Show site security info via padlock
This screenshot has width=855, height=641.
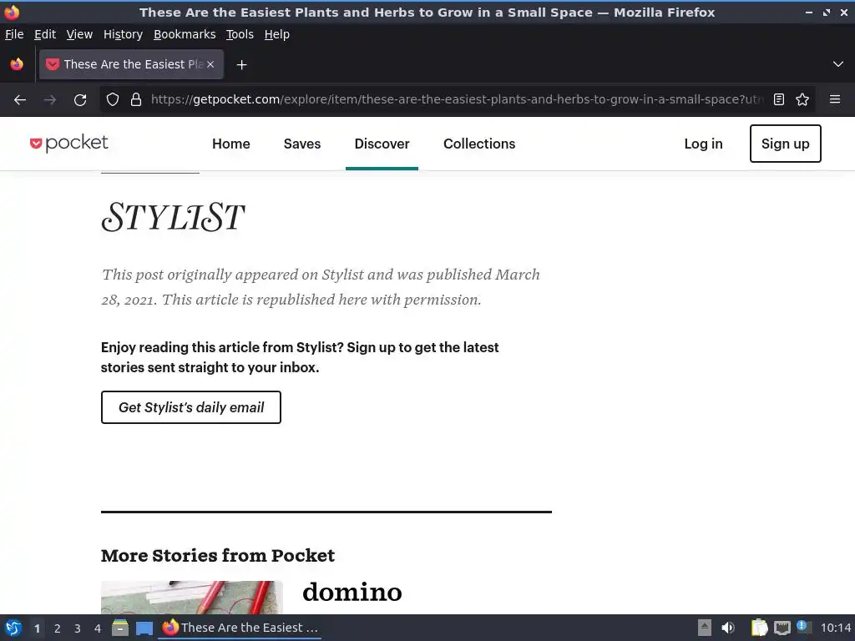click(136, 99)
